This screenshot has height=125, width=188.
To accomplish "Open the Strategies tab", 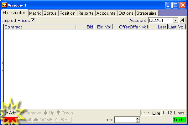I will [x=146, y=13].
